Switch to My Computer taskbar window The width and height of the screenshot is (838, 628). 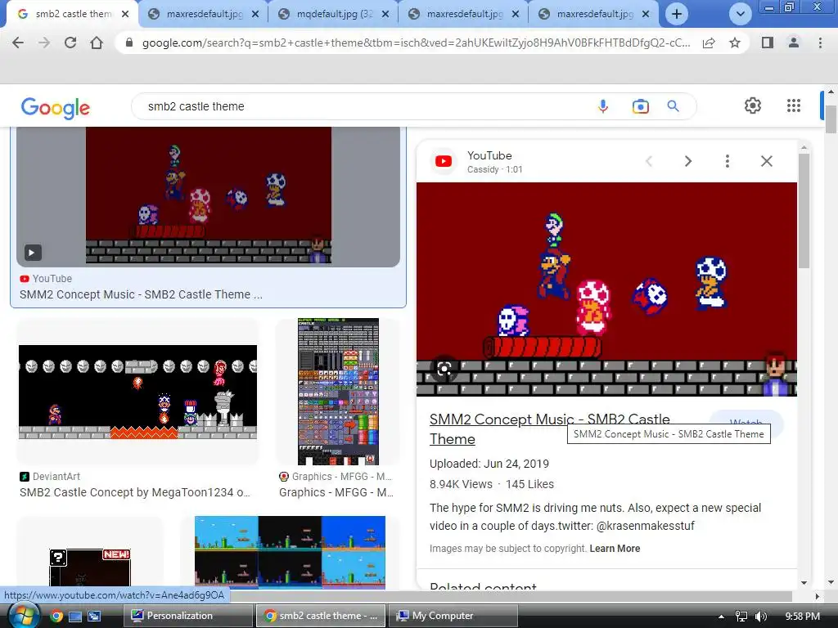click(x=453, y=616)
